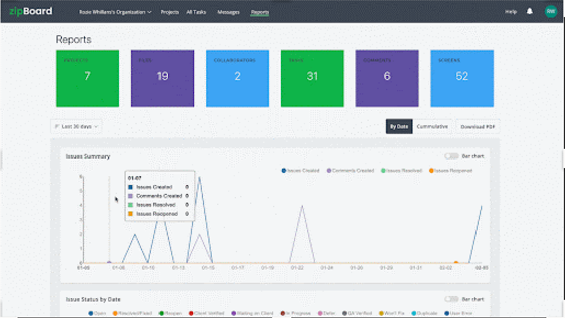Image resolution: width=565 pixels, height=318 pixels.
Task: Click the Download PDF button
Action: coord(477,126)
